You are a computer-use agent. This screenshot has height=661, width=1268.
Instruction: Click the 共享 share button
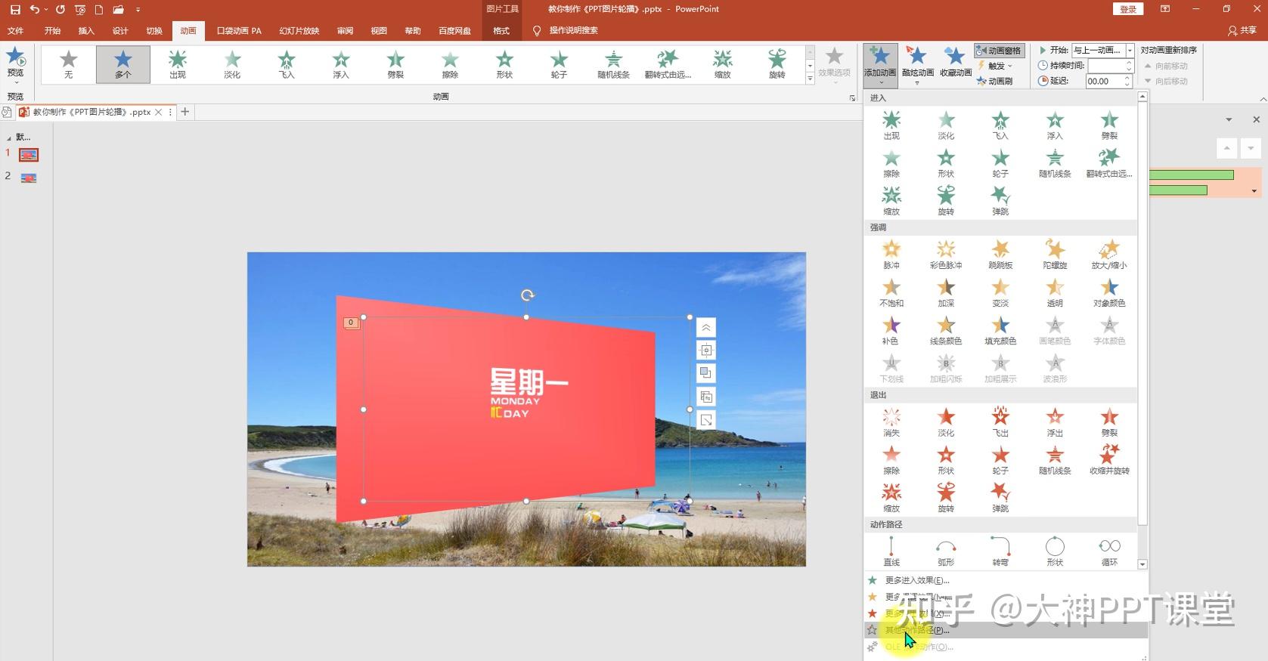tap(1242, 31)
